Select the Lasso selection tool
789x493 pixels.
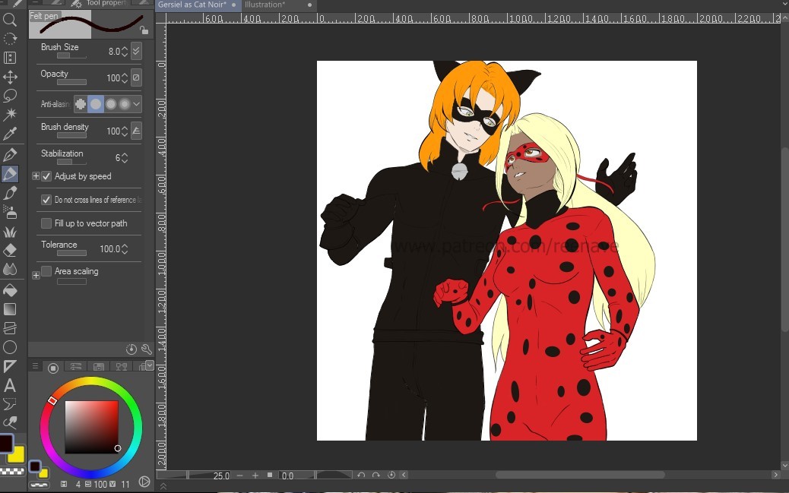[x=10, y=96]
